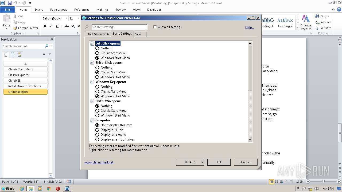Click Cancel button in settings dialog

pos(246,162)
